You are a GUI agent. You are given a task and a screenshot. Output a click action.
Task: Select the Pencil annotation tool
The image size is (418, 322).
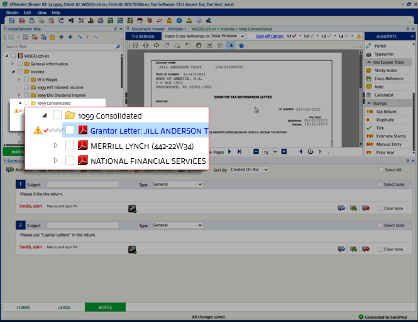tap(380, 46)
